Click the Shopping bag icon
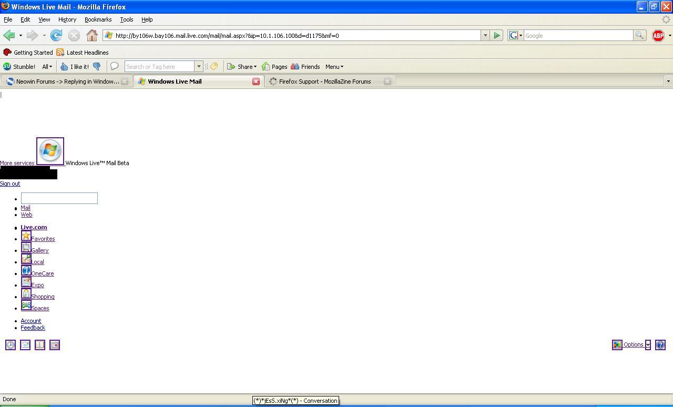The width and height of the screenshot is (673, 407). pos(26,293)
